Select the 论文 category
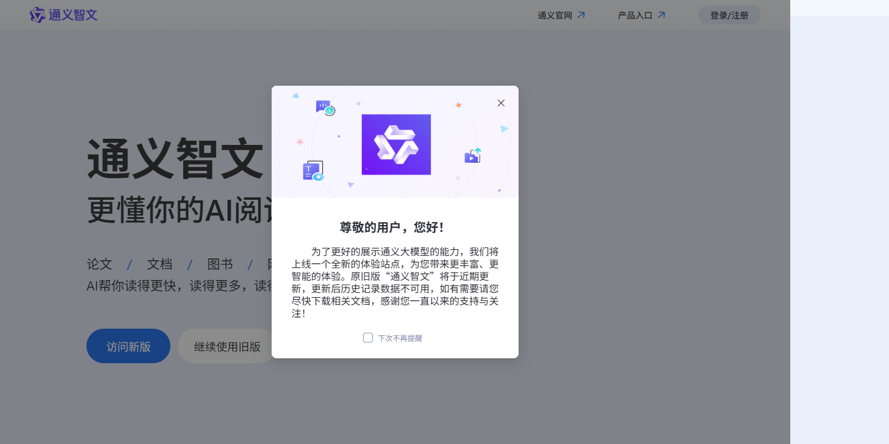 [99, 265]
